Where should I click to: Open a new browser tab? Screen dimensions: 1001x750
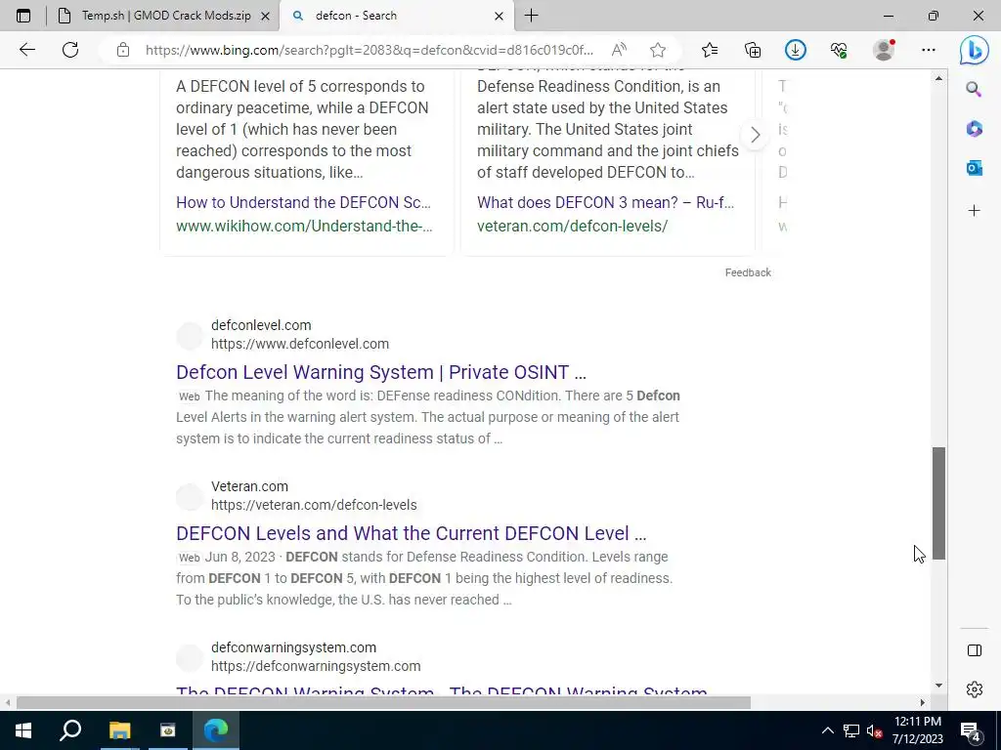[531, 16]
